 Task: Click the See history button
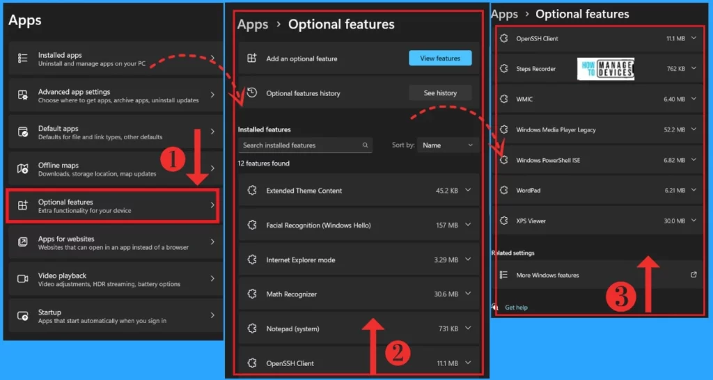(x=440, y=93)
